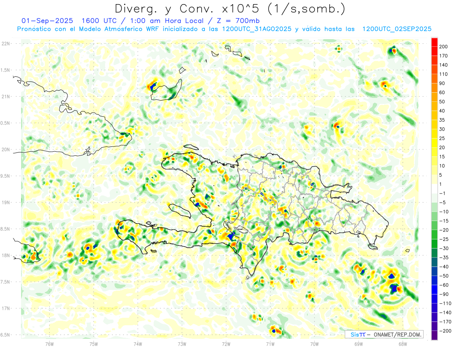Image resolution: width=452 pixels, height=349 pixels.
Task: Click the '-90' colorbar value
Action: pos(444,294)
